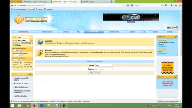Click the virtual taxi driver banner
192x108 pixels.
click(167, 67)
